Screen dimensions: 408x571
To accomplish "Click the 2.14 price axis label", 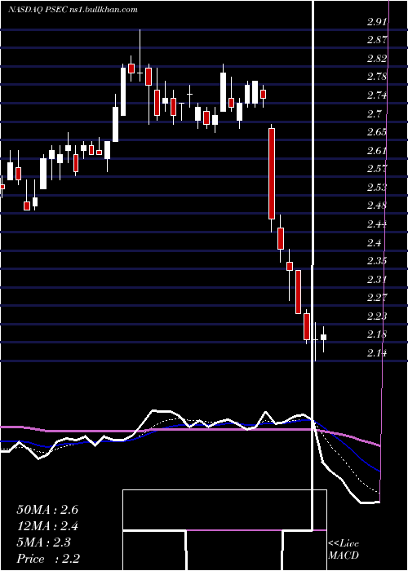I will (377, 353).
